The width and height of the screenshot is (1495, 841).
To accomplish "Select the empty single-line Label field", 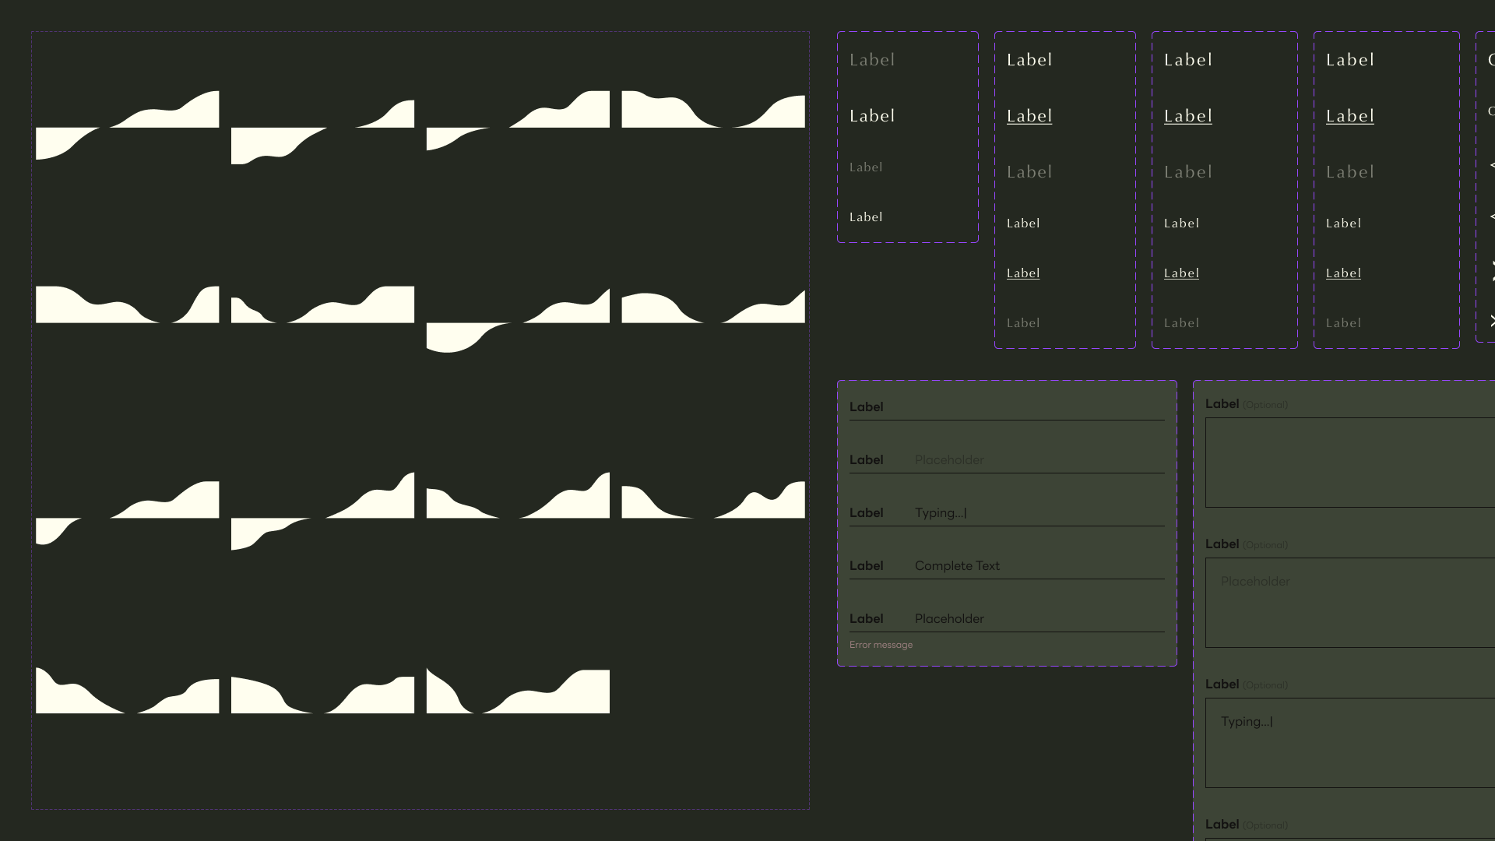I will point(1007,406).
